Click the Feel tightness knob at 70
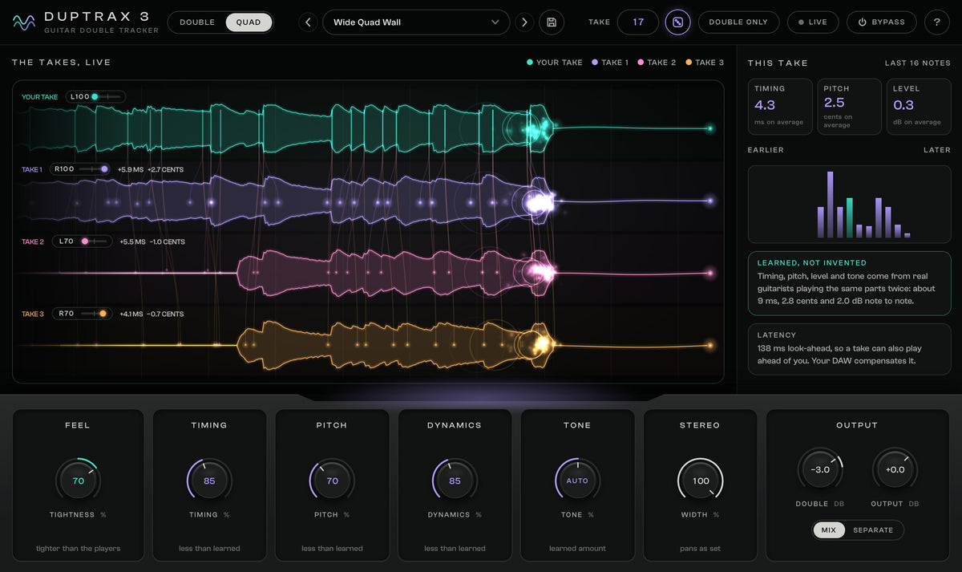The height and width of the screenshot is (572, 962). click(78, 481)
